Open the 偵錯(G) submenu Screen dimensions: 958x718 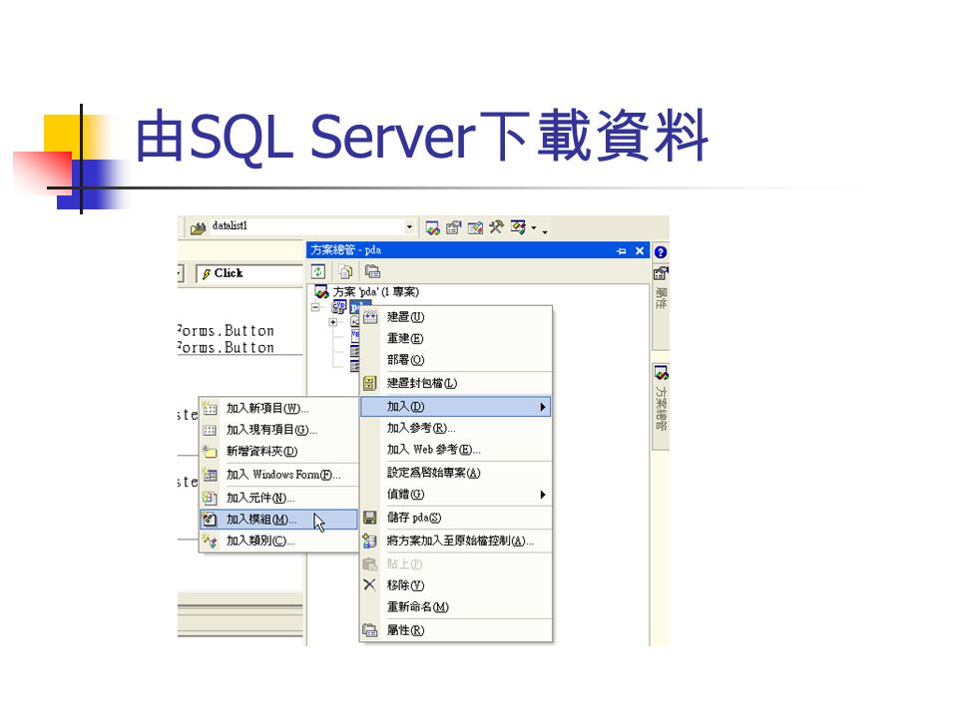pyautogui.click(x=455, y=495)
